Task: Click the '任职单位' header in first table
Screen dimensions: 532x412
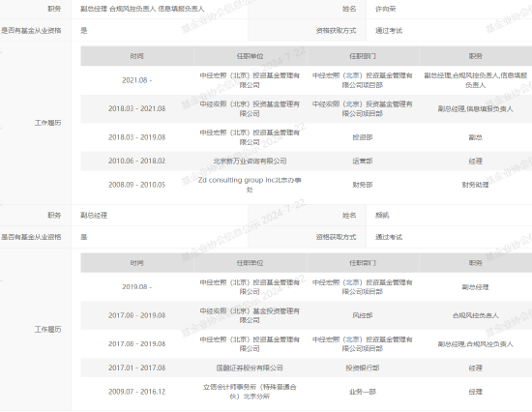Action: 250,56
